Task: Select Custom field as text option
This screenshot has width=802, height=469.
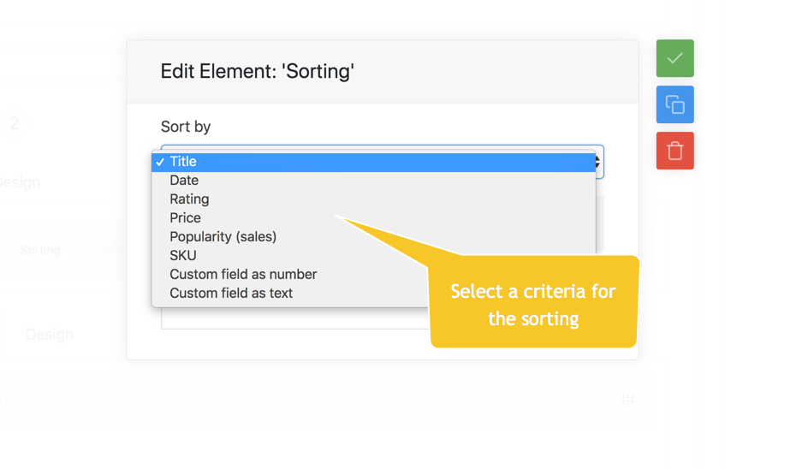Action: pos(231,294)
